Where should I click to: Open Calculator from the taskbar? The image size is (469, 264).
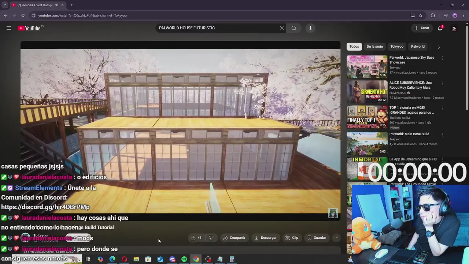pyautogui.click(x=232, y=259)
